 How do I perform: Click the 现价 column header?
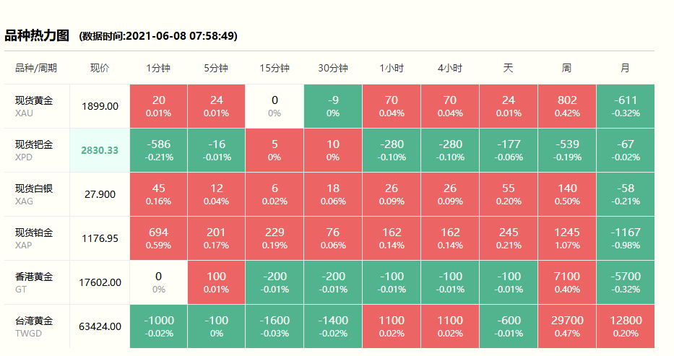point(100,68)
